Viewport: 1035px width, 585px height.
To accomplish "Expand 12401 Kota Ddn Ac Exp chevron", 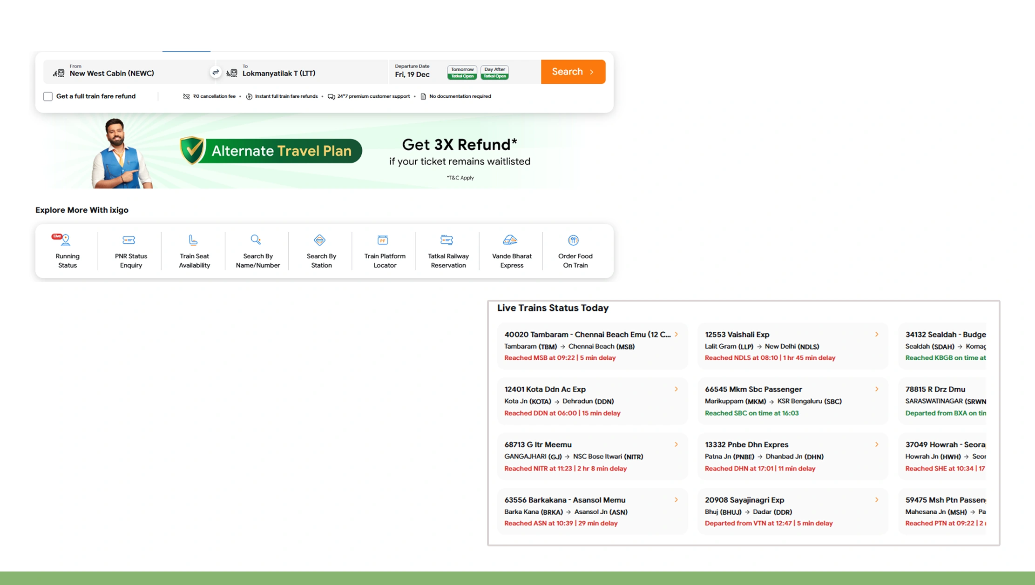I will 676,389.
